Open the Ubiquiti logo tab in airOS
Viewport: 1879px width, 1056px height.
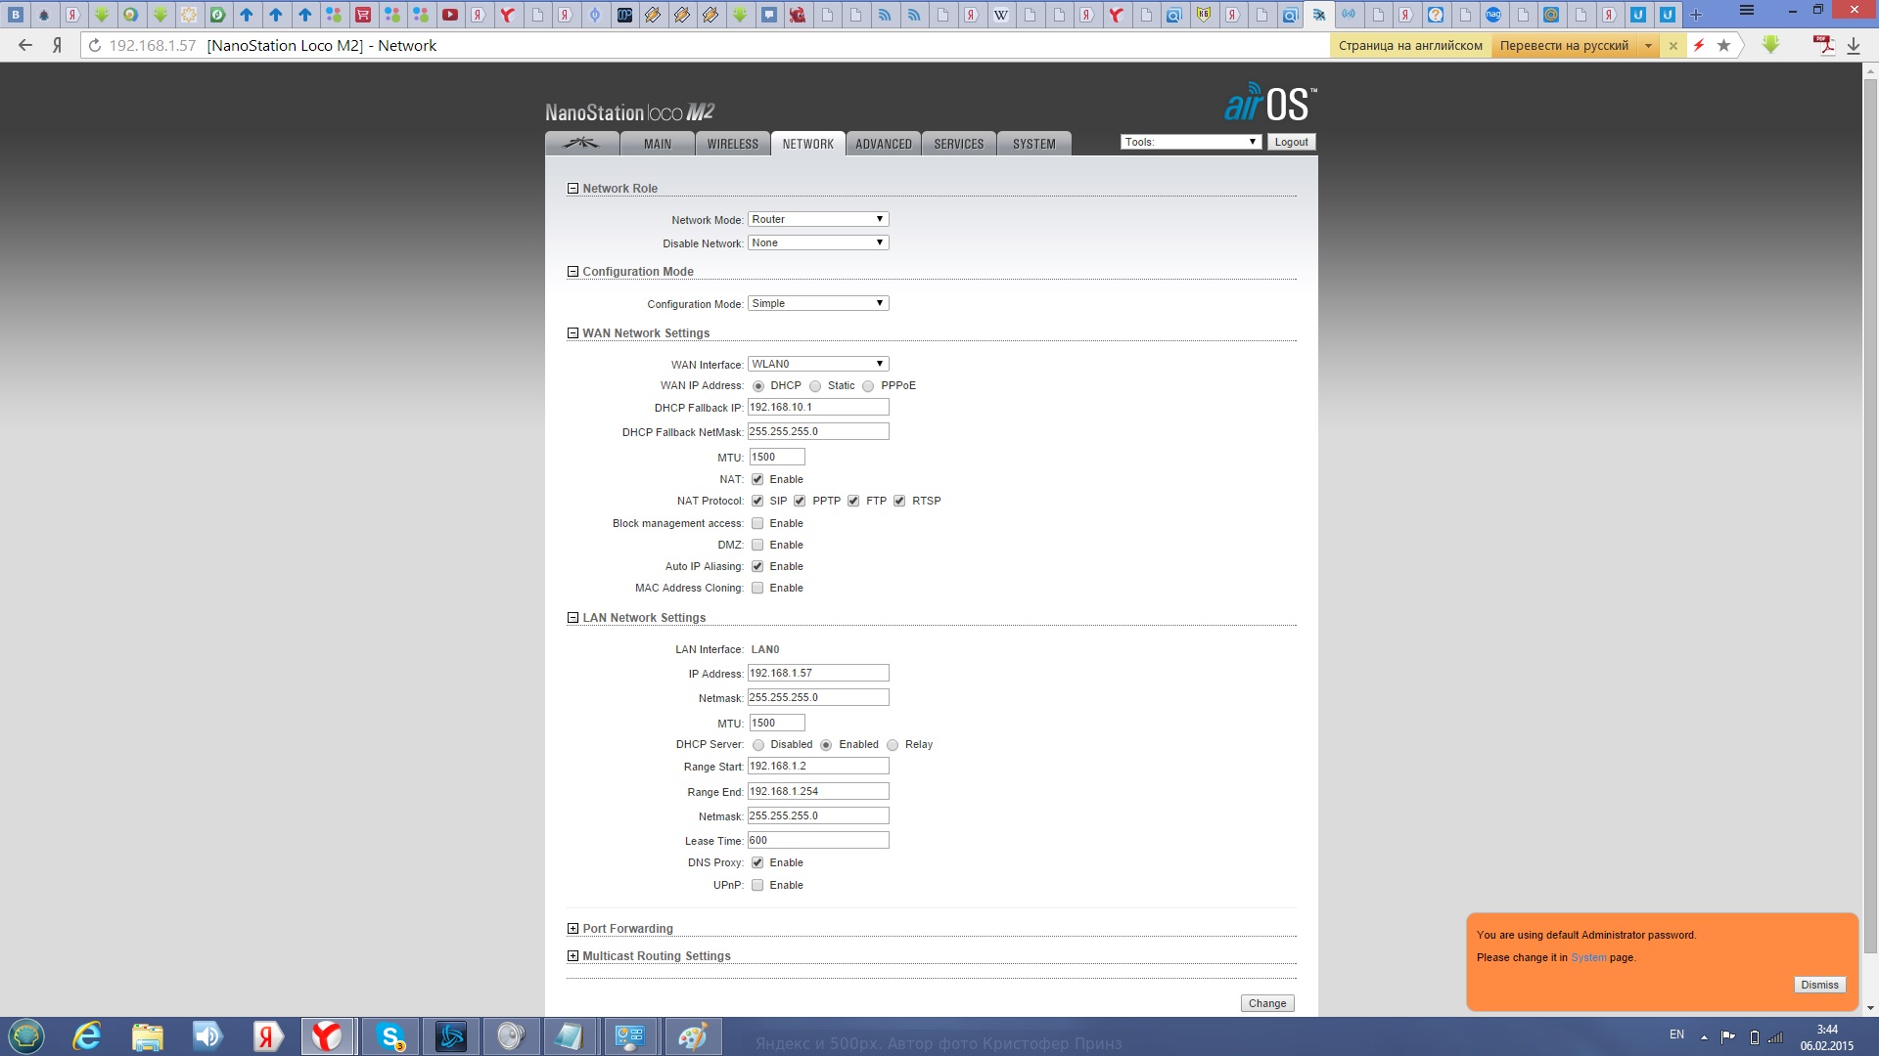tap(581, 144)
